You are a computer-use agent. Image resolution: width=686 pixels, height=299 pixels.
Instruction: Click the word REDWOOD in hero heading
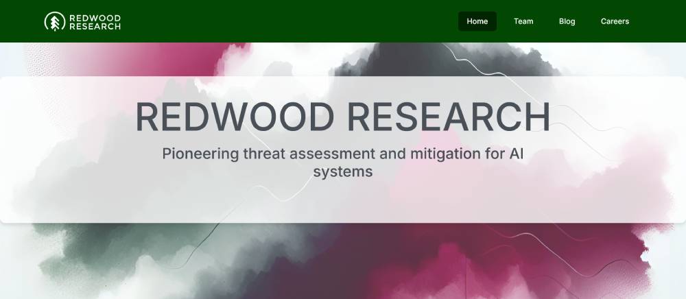(235, 117)
